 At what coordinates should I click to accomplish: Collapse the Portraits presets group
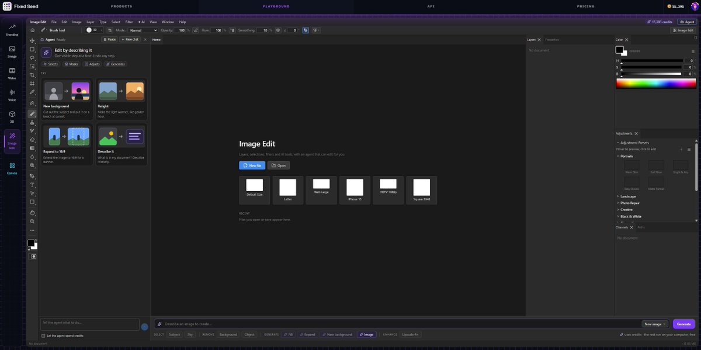[626, 156]
